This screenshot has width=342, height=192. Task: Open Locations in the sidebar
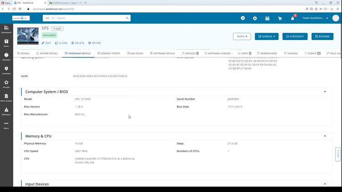point(6,71)
